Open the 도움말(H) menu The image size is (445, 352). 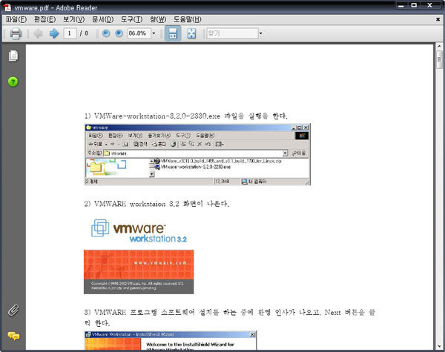click(x=188, y=19)
